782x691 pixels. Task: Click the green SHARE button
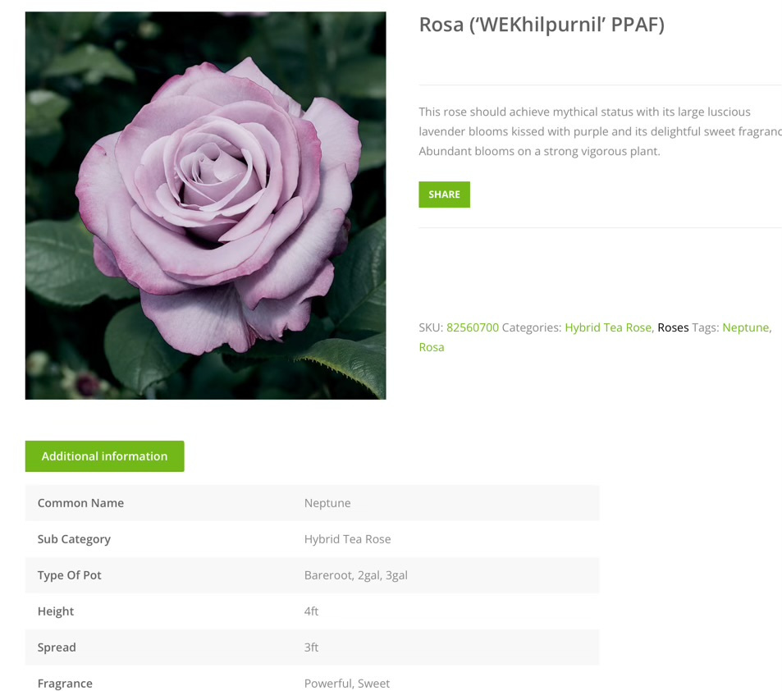[x=444, y=194]
